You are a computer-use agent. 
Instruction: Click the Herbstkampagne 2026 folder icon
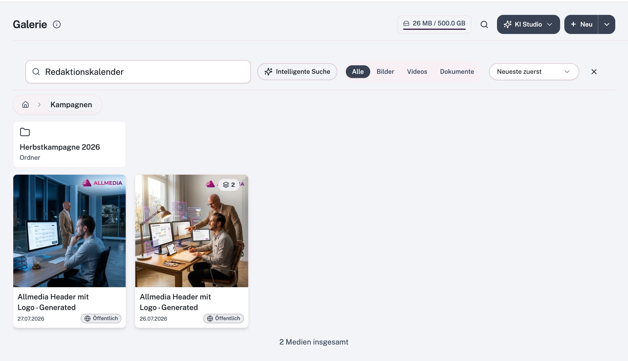pos(25,132)
